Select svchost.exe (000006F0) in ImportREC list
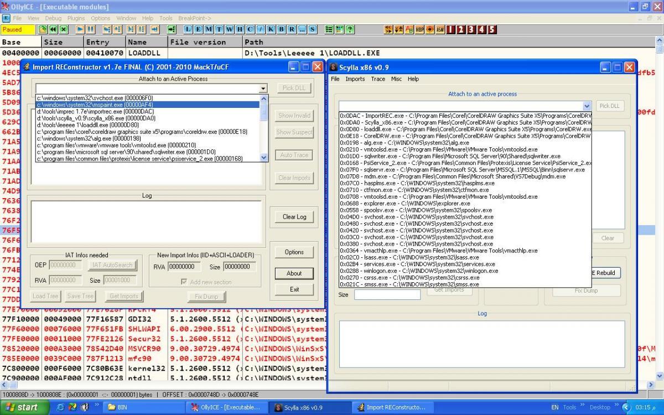The width and height of the screenshot is (664, 415). coord(148,97)
